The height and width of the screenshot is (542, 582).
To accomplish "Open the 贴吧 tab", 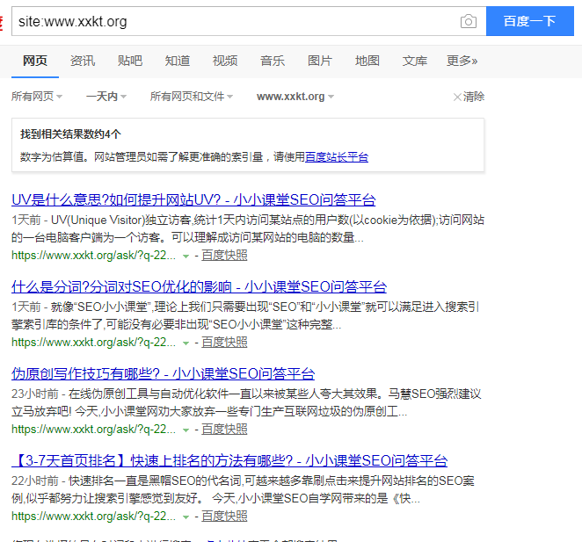I will [x=130, y=61].
